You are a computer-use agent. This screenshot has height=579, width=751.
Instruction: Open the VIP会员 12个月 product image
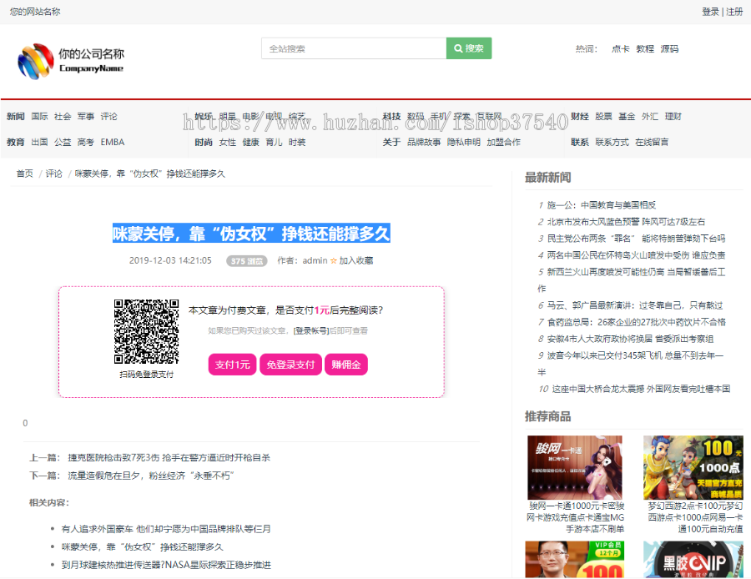pyautogui.click(x=574, y=561)
